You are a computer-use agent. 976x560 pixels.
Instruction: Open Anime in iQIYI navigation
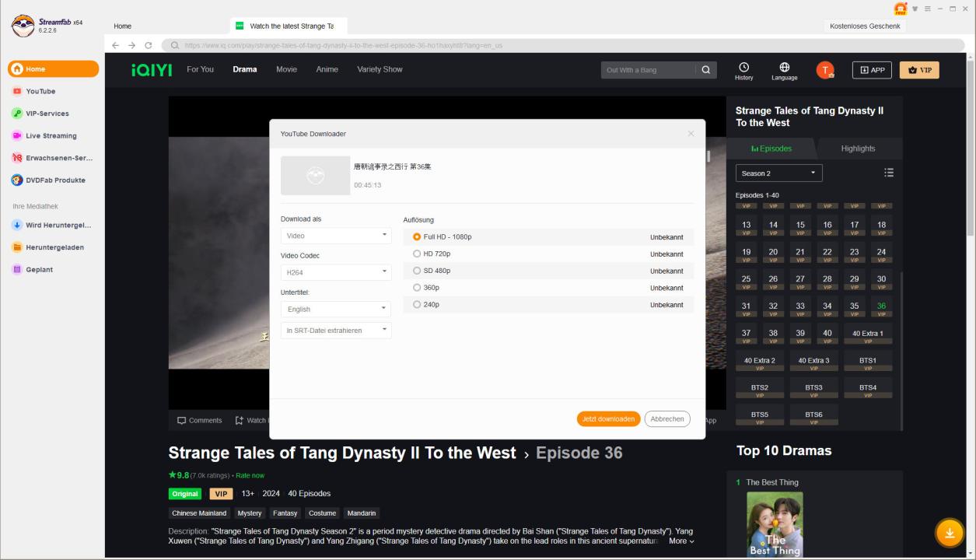tap(327, 69)
